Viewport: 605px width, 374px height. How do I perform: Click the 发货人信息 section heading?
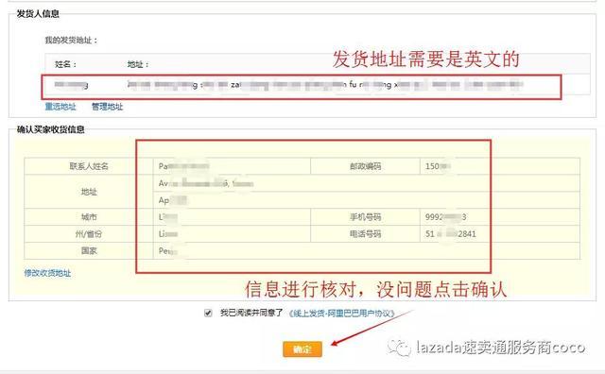[x=38, y=14]
